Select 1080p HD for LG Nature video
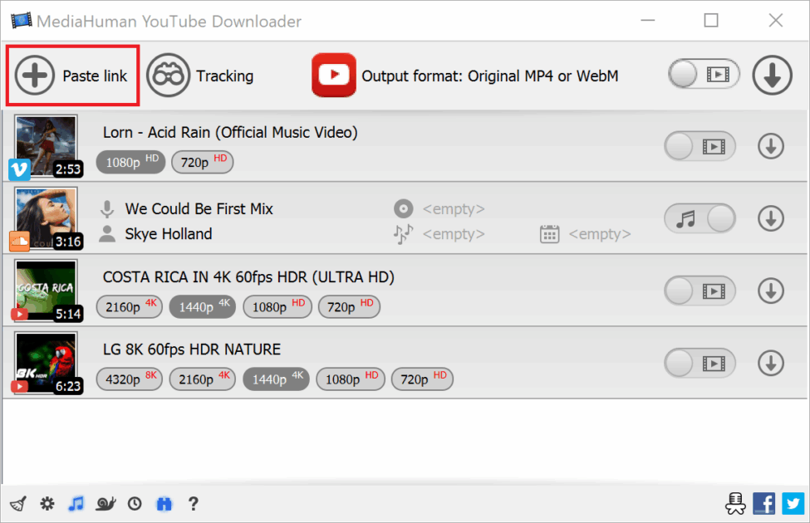 click(351, 379)
